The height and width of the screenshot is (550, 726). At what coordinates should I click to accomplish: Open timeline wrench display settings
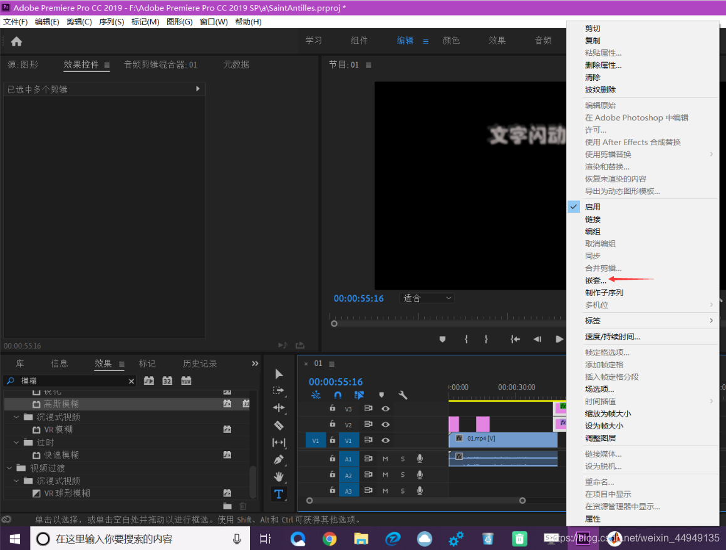click(x=403, y=395)
